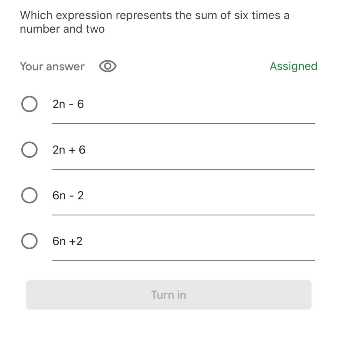338x338 pixels.
Task: Mark the 6n +2 radio circle
Action: click(x=29, y=241)
